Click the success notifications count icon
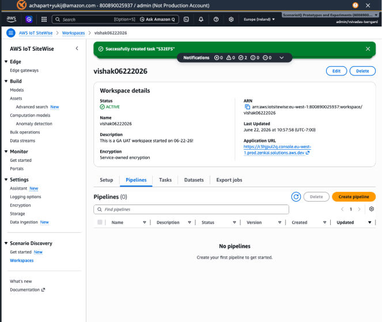 coord(241,58)
